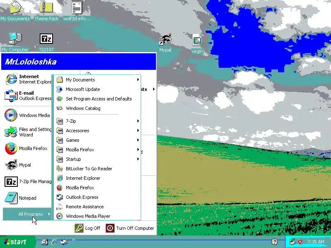Launch Windows Media from recent programs list
The image size is (331, 248).
pos(28,115)
